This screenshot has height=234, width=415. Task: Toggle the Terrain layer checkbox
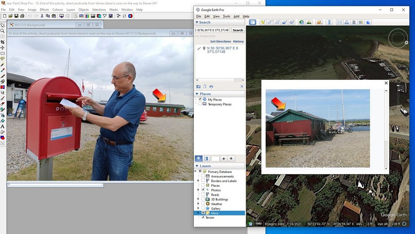tap(203, 217)
